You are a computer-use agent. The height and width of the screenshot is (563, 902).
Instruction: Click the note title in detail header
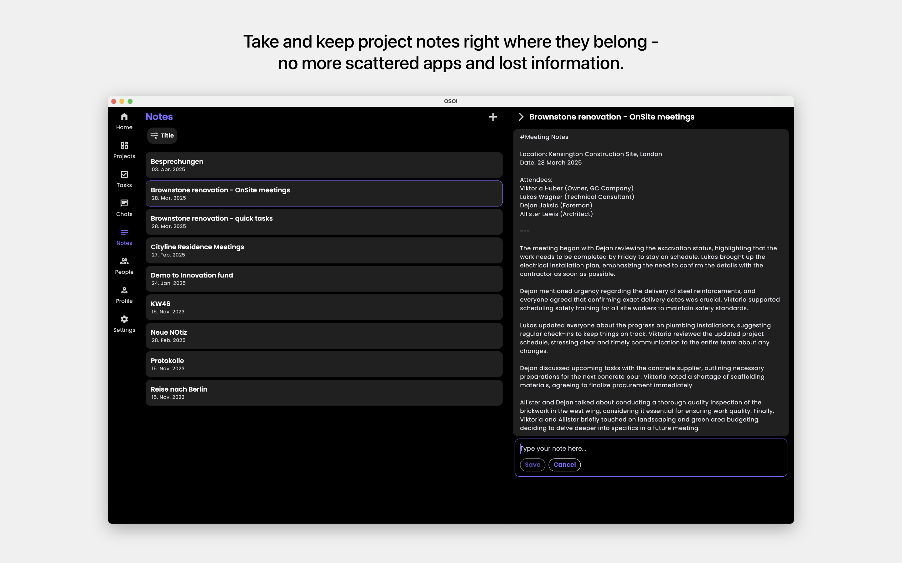pyautogui.click(x=612, y=117)
